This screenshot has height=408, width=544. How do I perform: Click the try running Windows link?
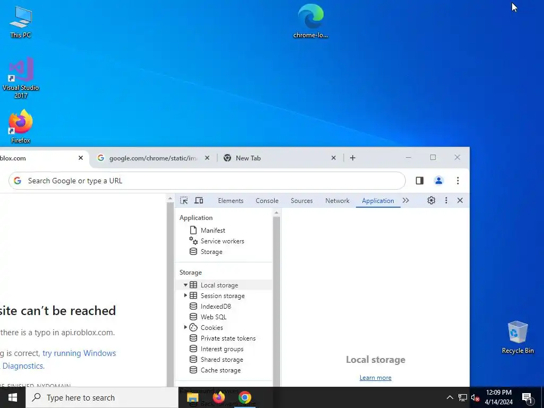pos(79,353)
